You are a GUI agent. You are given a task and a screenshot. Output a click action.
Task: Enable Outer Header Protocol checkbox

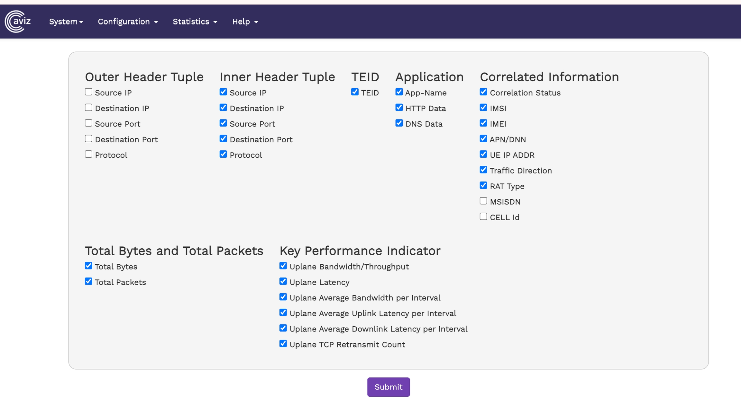tap(88, 154)
